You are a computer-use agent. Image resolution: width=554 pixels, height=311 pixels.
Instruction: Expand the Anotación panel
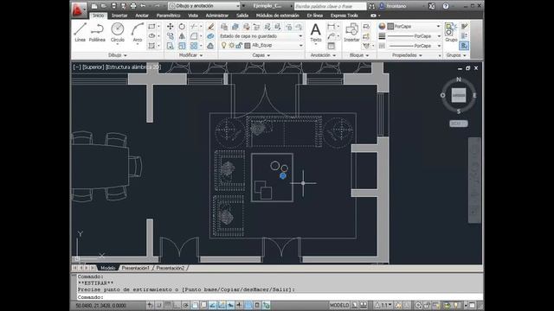(x=323, y=55)
